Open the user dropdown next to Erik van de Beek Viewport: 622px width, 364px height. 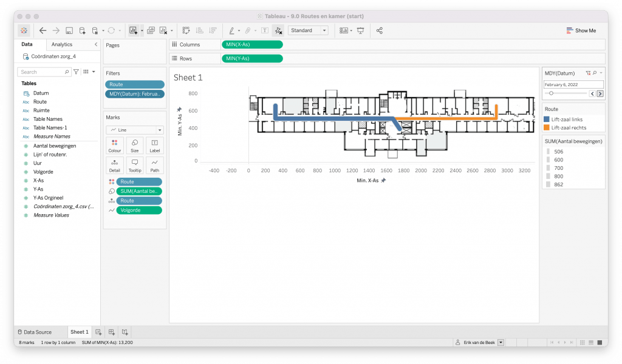tap(501, 343)
